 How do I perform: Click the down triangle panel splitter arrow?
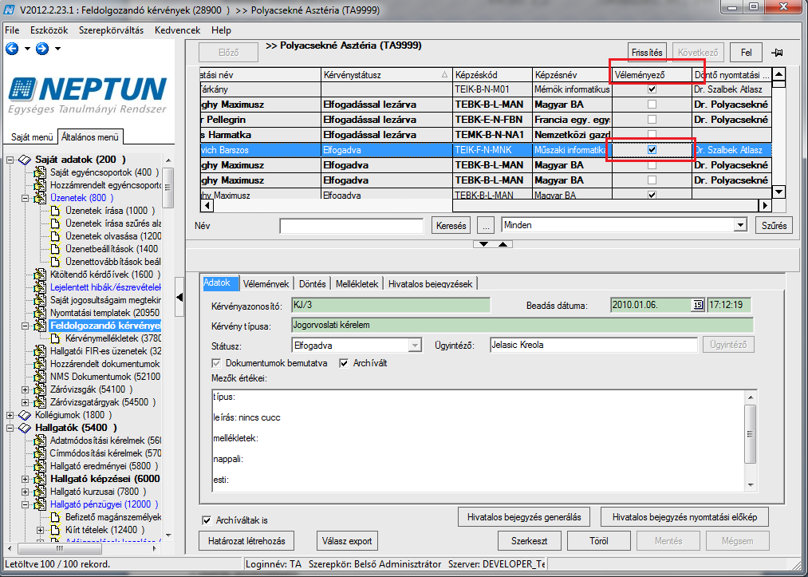483,244
